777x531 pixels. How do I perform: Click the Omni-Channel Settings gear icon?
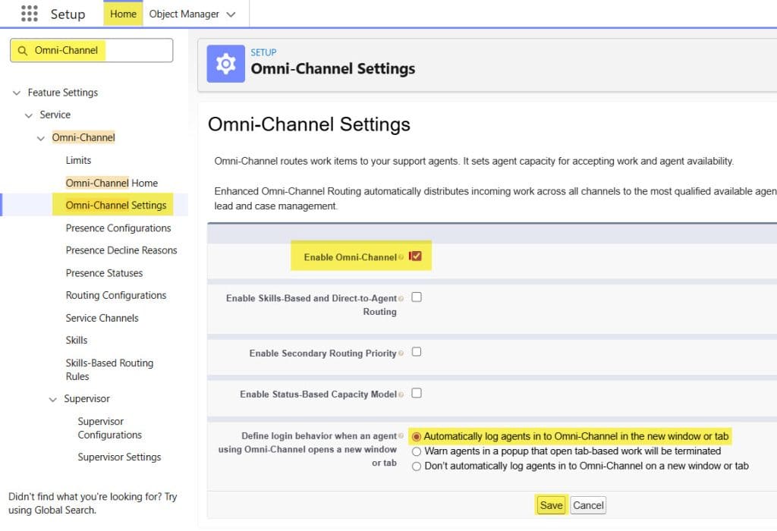pos(225,64)
